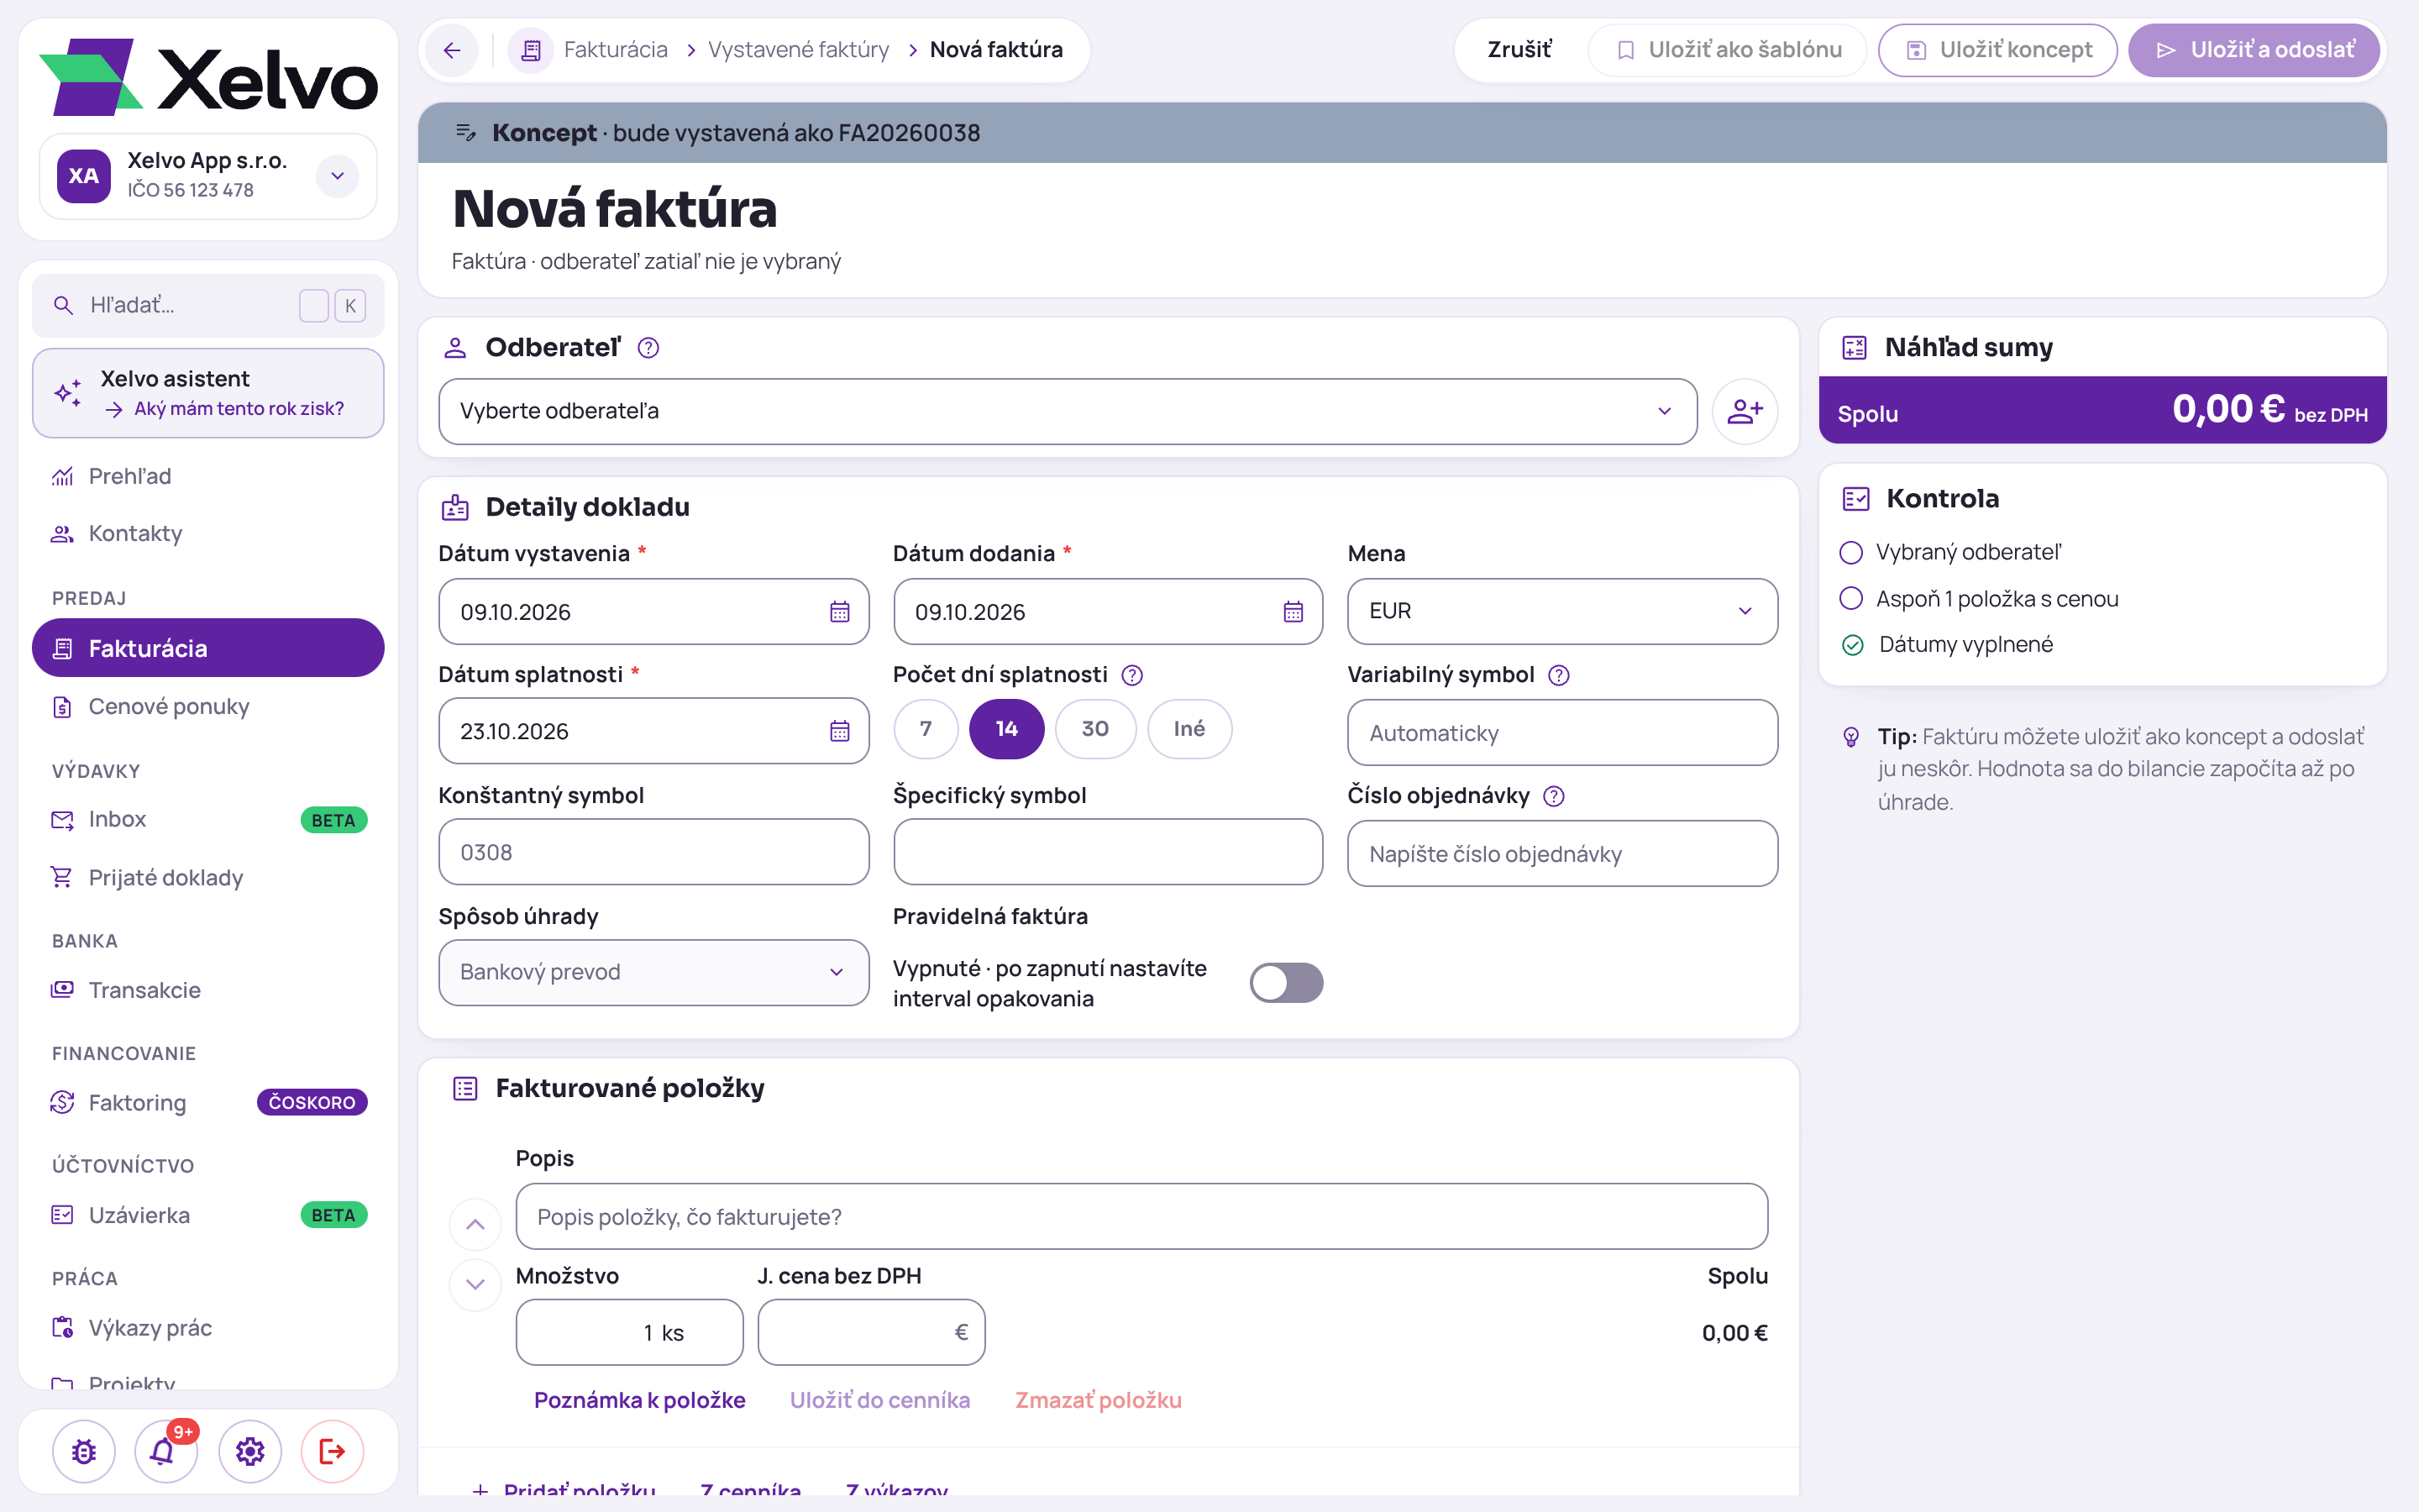Click help icon beside Počet dní splatnosti
Image resolution: width=2419 pixels, height=1512 pixels.
click(1131, 675)
